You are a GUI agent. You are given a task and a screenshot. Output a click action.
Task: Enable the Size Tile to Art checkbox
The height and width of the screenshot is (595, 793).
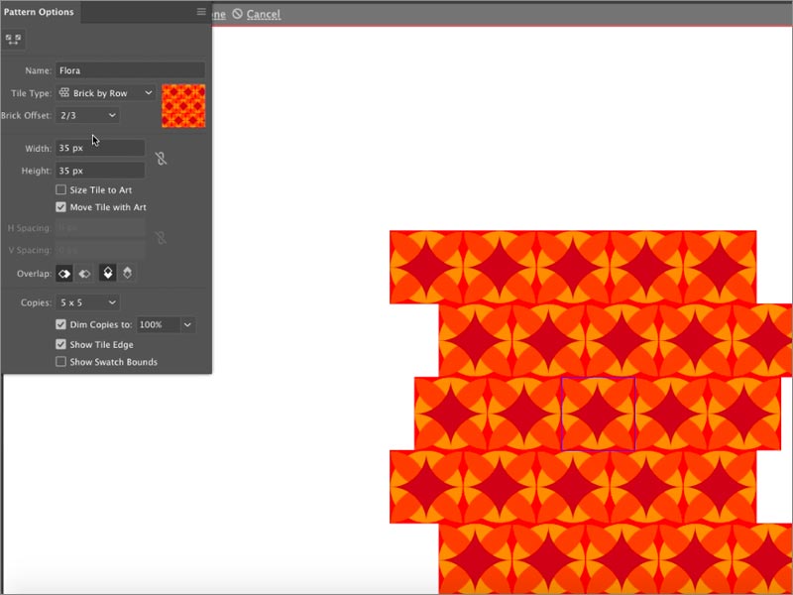61,189
